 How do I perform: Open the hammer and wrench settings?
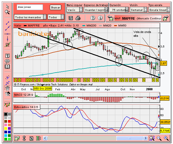(x=7, y=94)
